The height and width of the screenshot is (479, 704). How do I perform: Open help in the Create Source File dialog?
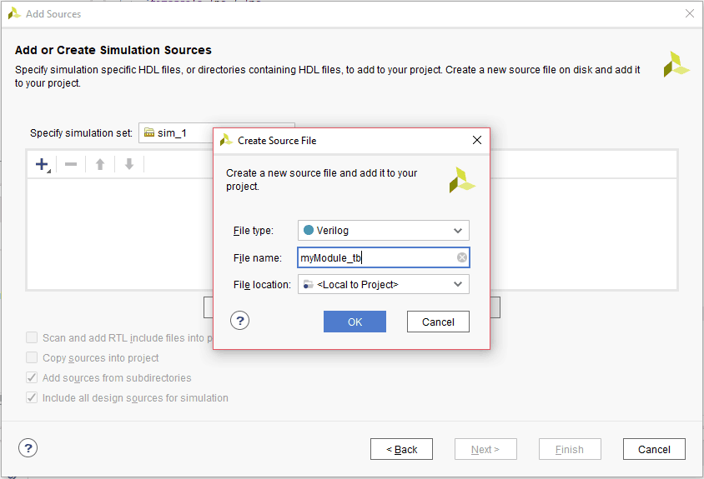click(x=239, y=321)
